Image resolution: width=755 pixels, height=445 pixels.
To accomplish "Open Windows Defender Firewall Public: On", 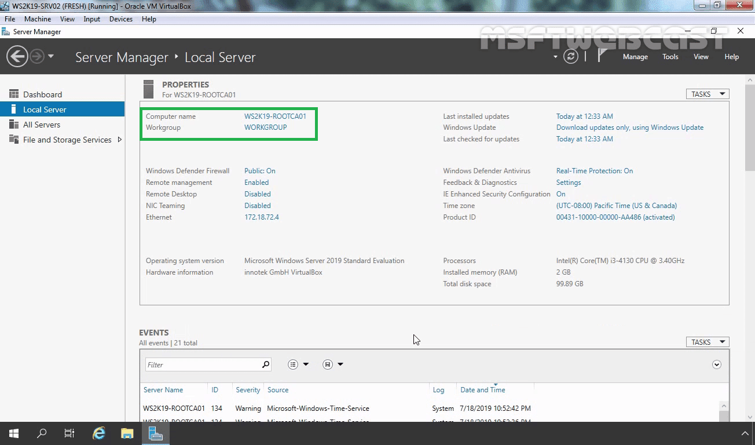I will 259,171.
